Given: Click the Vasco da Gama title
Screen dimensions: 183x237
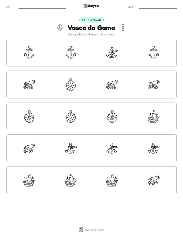Looking at the screenshot, I should point(91,28).
